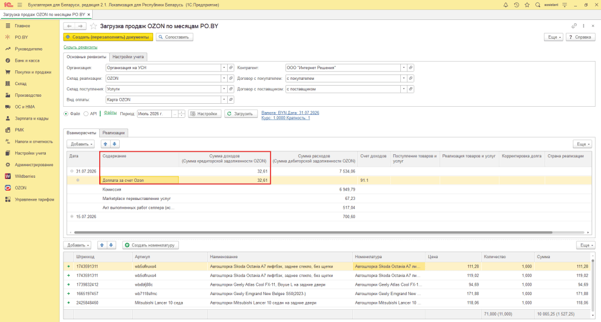Click the Период field Июль 2026
This screenshot has width=601, height=322.
point(154,114)
